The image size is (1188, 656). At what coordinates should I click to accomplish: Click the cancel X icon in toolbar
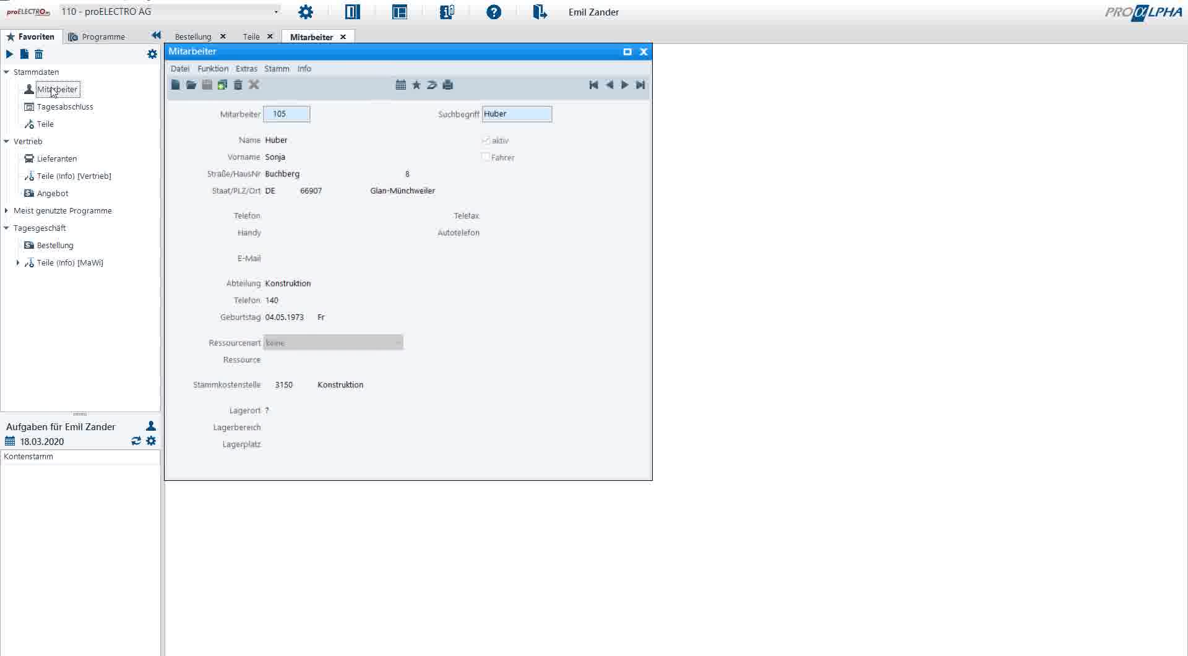[254, 85]
